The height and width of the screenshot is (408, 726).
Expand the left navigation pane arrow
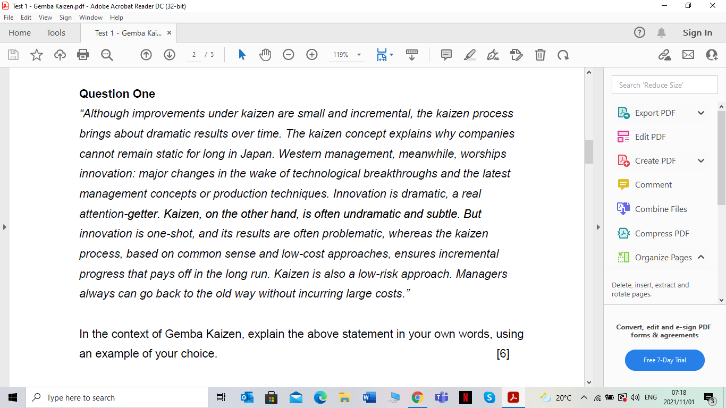coord(4,226)
